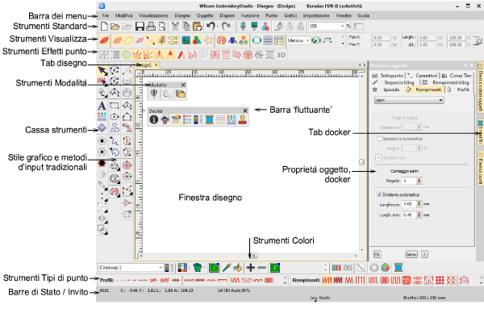Click the Print icon
The image size is (484, 313).
tap(151, 27)
